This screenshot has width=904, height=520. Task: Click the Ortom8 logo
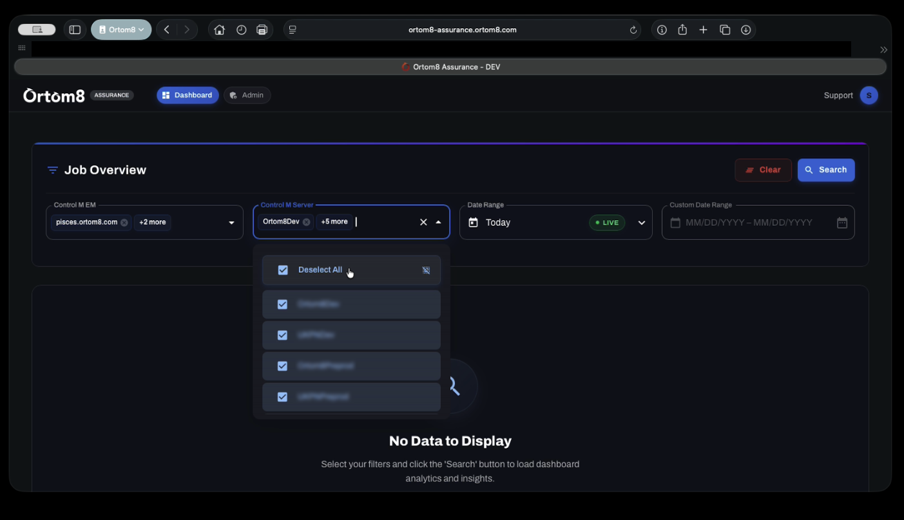(x=54, y=95)
